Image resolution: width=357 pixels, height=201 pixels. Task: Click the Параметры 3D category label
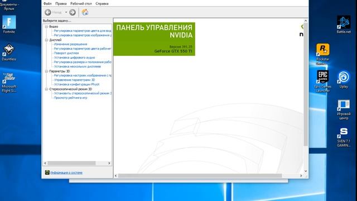[60, 71]
